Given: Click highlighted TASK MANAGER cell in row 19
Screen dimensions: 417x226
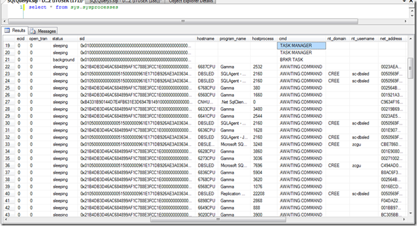Looking at the screenshot, I should [x=301, y=46].
